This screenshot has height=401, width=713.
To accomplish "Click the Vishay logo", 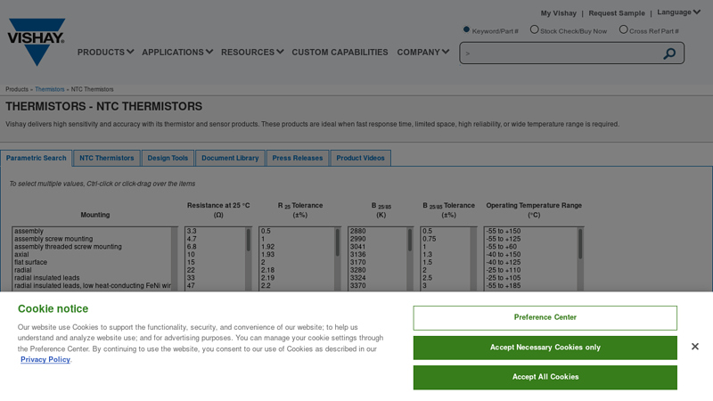I will point(37,41).
